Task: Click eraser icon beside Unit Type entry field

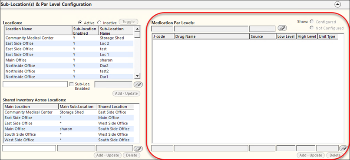Action: coord(343,148)
